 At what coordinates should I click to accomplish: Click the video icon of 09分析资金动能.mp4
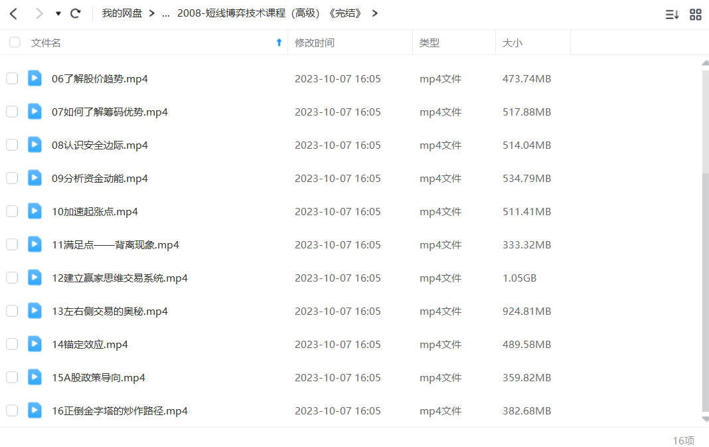pyautogui.click(x=35, y=178)
